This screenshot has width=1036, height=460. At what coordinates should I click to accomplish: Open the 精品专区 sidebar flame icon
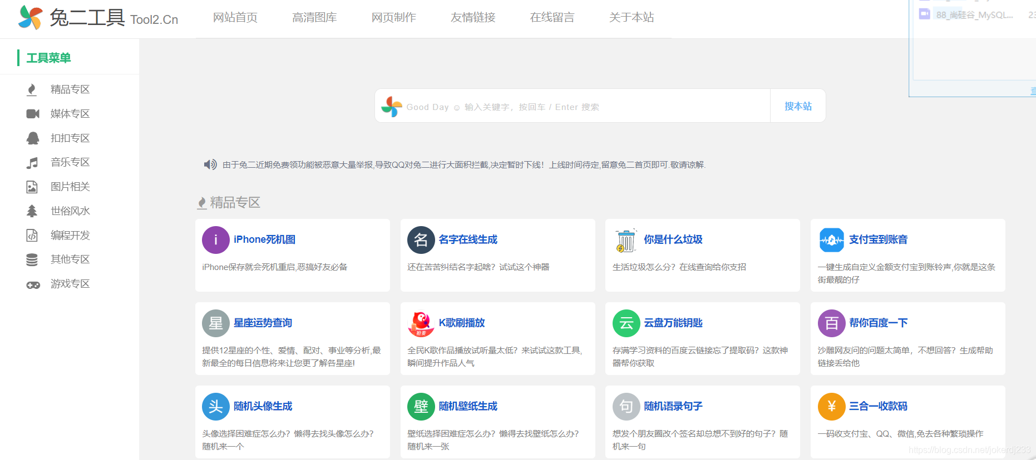pyautogui.click(x=32, y=89)
